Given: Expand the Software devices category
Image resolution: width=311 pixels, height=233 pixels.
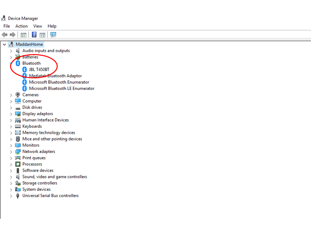Looking at the screenshot, I should pos(11,171).
